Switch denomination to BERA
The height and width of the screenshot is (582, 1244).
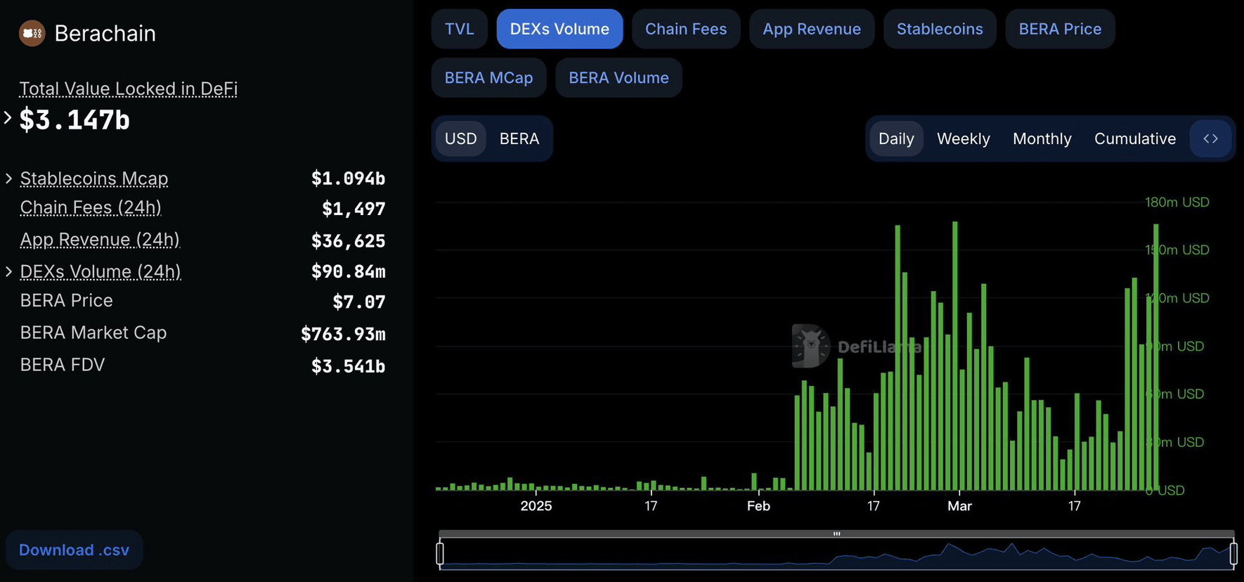[x=519, y=138]
